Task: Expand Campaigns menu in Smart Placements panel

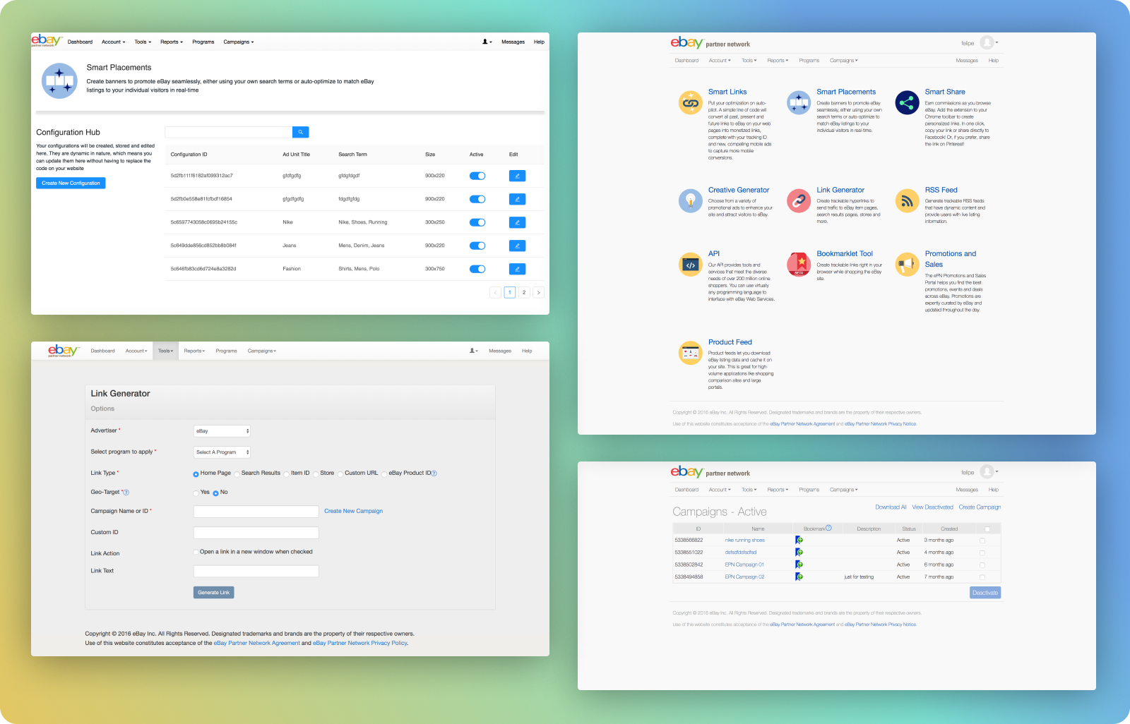Action: tap(239, 42)
